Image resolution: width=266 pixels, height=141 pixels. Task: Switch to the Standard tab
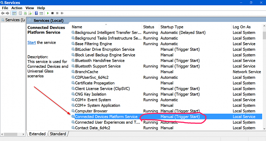click(x=58, y=134)
